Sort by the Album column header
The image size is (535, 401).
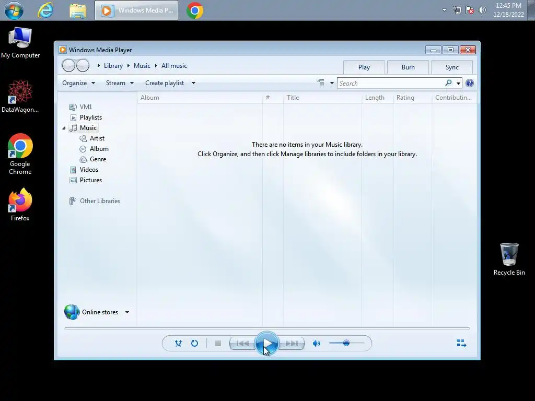[x=200, y=98]
